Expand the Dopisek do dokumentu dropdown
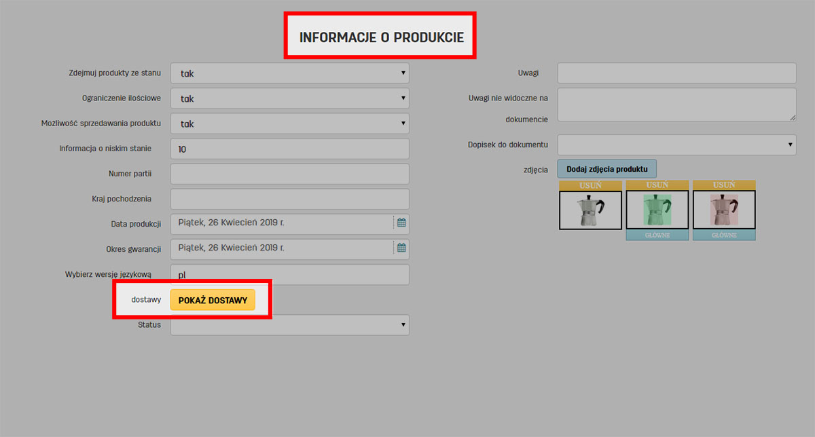Screen dimensions: 815x437 (x=676, y=145)
